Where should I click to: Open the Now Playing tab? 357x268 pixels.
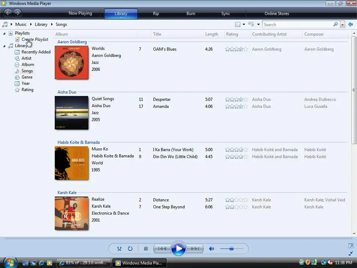point(80,13)
